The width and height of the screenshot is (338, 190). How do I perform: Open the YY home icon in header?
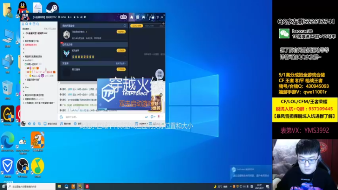pyautogui.click(x=131, y=17)
